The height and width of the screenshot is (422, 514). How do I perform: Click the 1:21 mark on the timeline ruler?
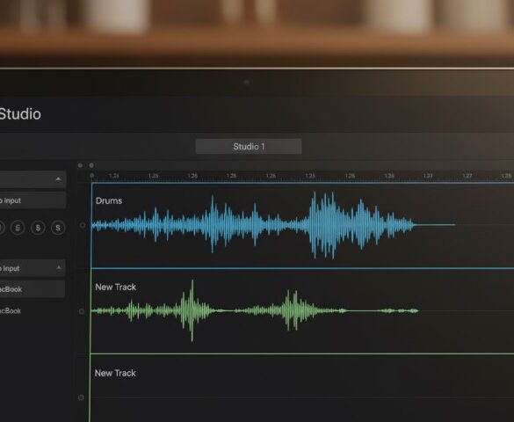tap(113, 176)
